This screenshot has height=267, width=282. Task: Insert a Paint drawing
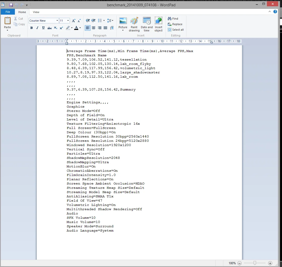134,24
